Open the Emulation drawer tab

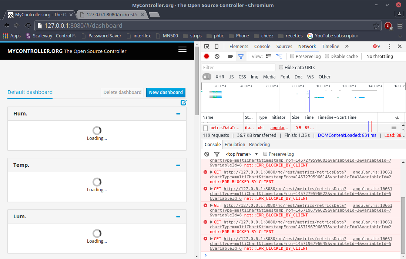[235, 144]
